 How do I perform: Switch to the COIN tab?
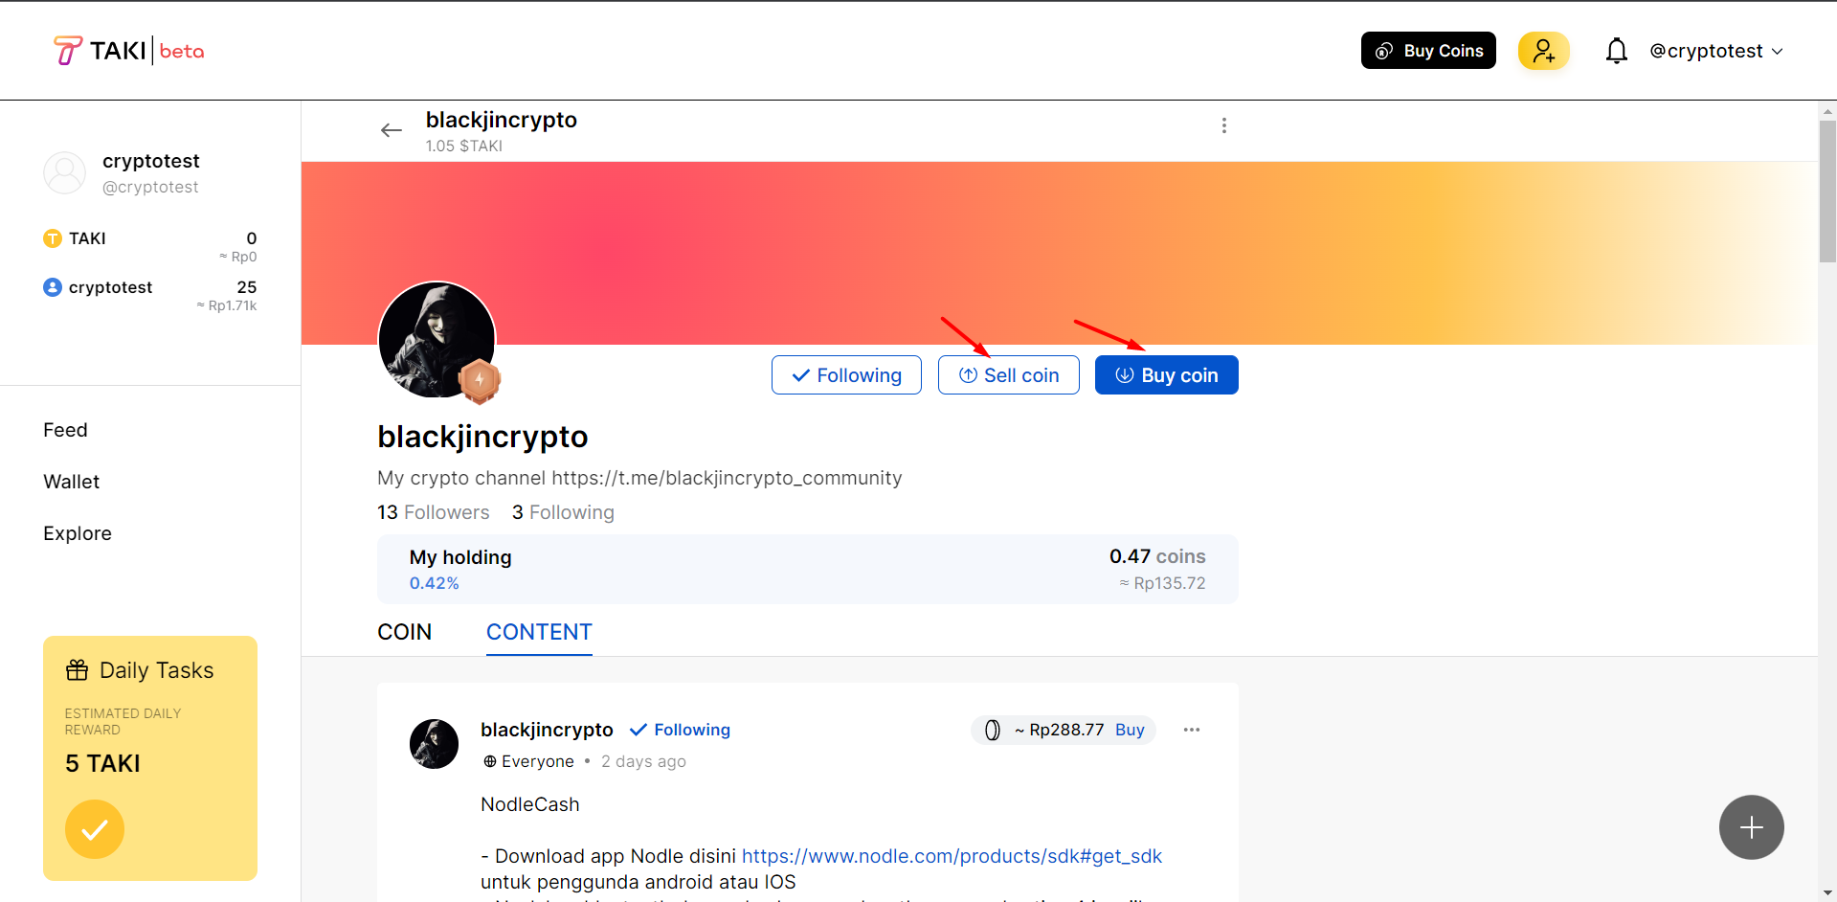[x=405, y=632]
